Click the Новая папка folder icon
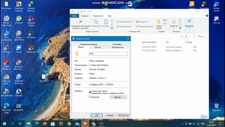 coord(159,22)
